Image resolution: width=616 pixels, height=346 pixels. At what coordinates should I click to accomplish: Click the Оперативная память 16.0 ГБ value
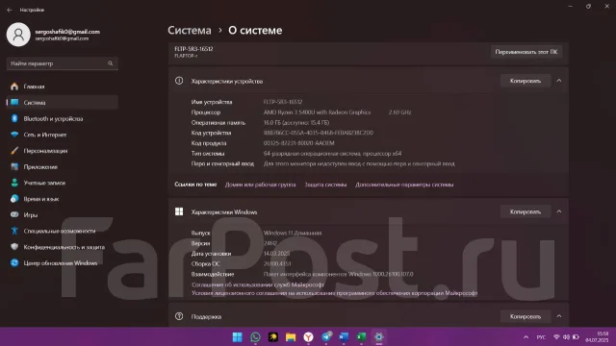tap(296, 122)
